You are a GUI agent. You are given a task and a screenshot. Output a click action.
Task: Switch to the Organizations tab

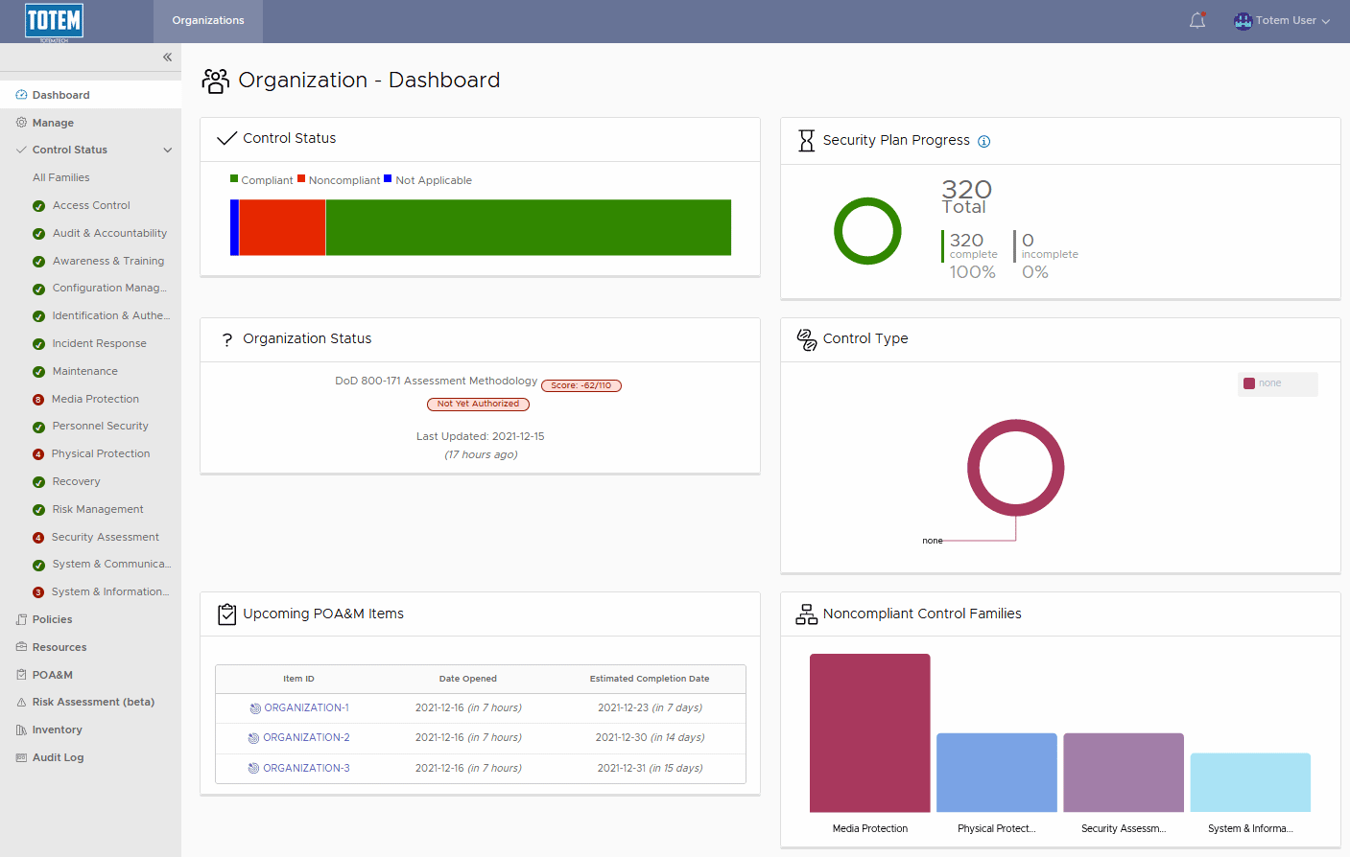207,19
